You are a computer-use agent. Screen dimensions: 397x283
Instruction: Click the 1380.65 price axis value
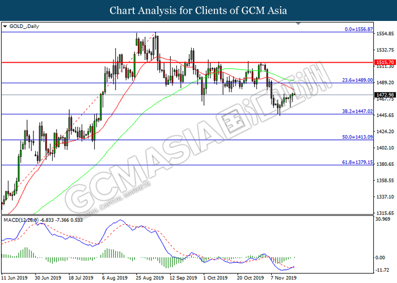click(x=385, y=164)
